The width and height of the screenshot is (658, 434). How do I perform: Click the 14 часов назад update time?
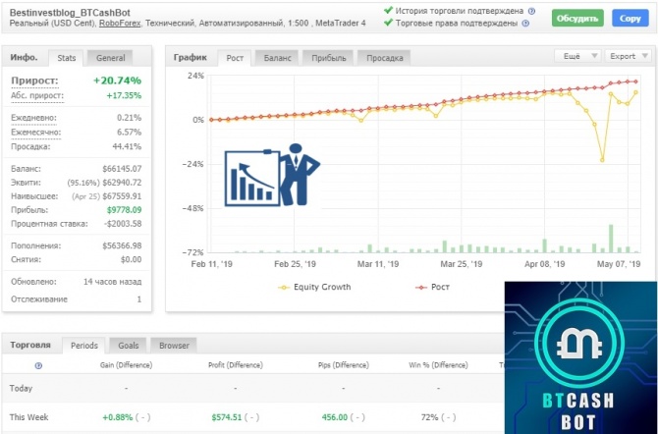(113, 282)
